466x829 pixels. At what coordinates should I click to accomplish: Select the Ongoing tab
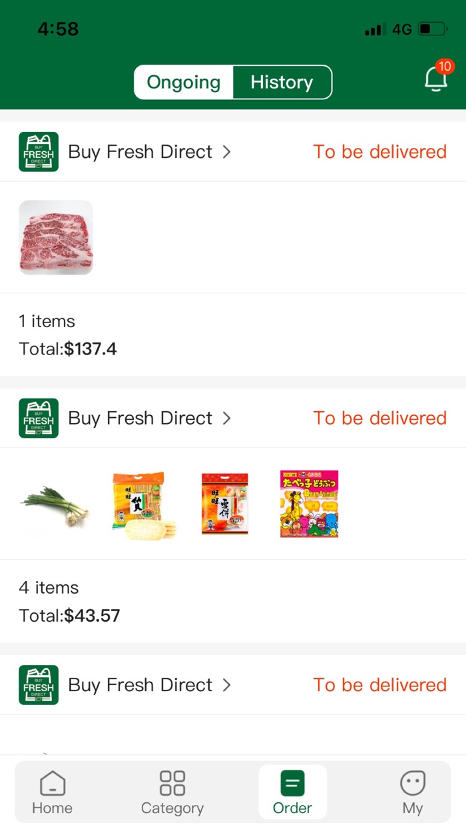(x=183, y=82)
